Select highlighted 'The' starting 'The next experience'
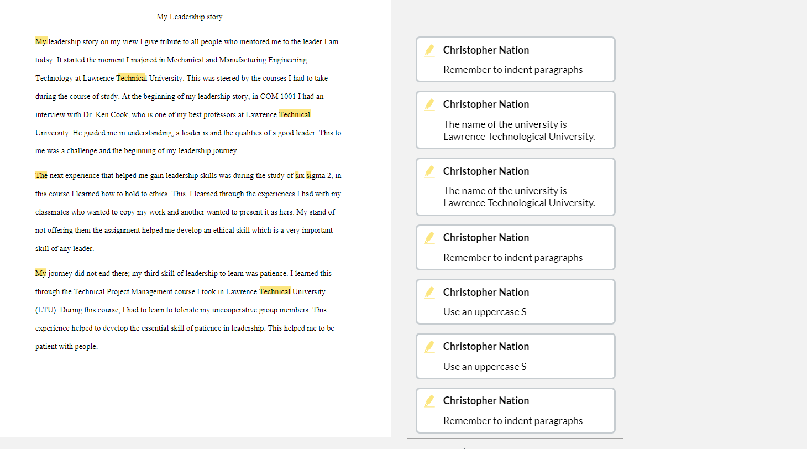 pos(41,175)
